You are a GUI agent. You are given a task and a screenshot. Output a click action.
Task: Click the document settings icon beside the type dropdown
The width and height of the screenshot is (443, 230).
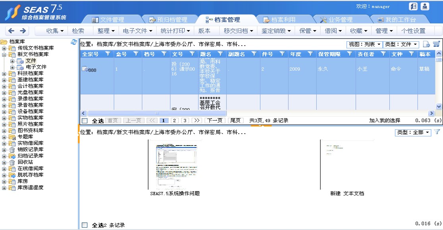[x=426, y=44]
